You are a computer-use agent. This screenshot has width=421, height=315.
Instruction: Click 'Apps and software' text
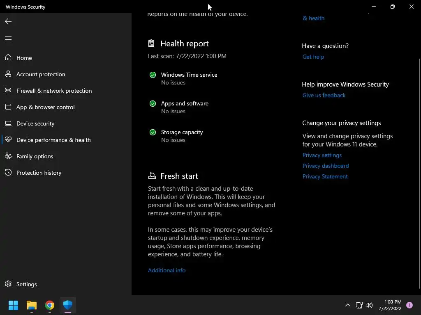185,103
